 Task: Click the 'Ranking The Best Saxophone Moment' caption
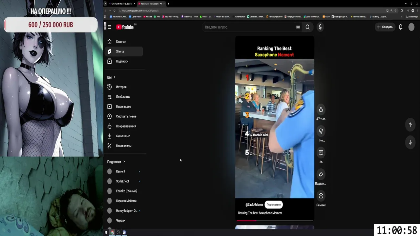click(x=260, y=213)
